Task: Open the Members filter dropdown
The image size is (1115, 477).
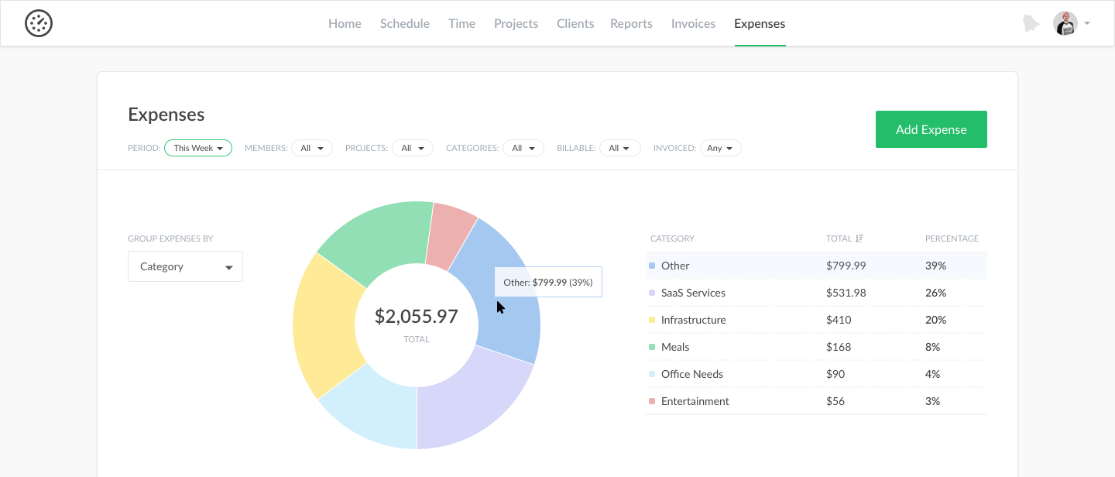Action: point(312,148)
